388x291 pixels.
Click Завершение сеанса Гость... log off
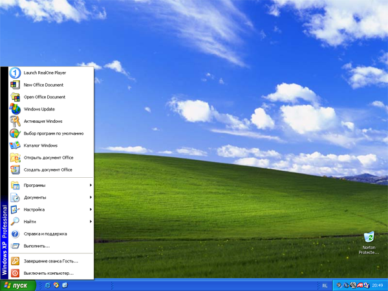coord(51,261)
